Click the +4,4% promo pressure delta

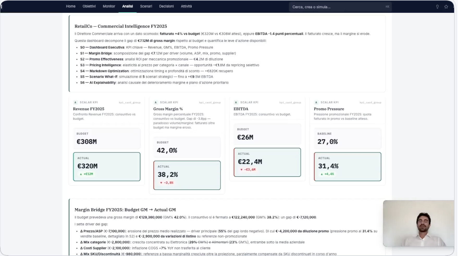pos(327,174)
